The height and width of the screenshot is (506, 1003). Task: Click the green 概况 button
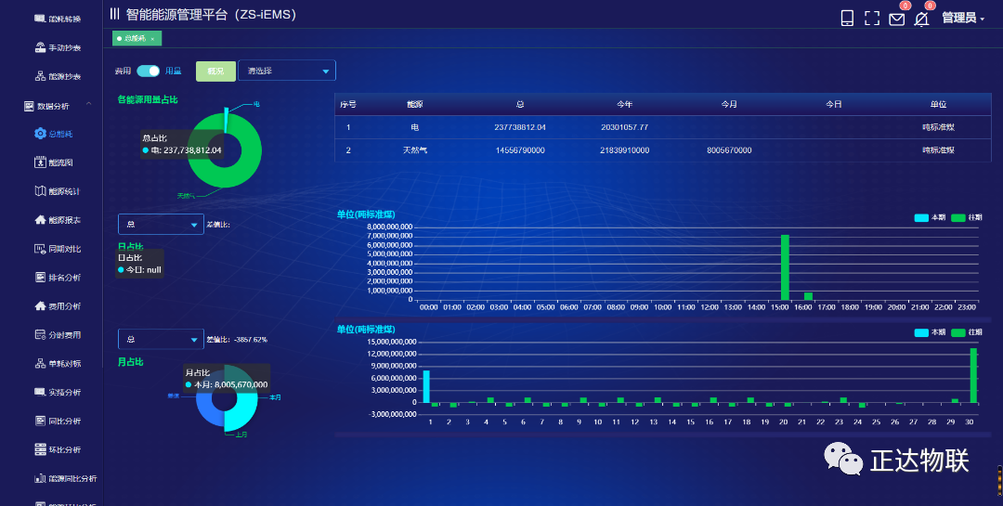[215, 71]
